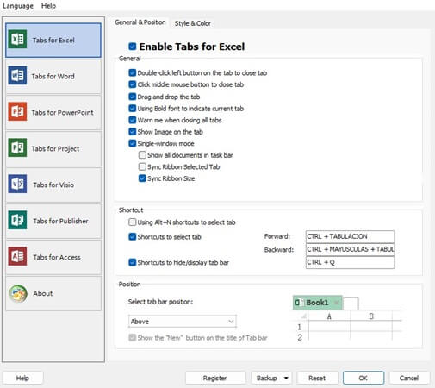Screen dimensions: 435x388
Task: Open the Language menu
Action: (x=18, y=6)
